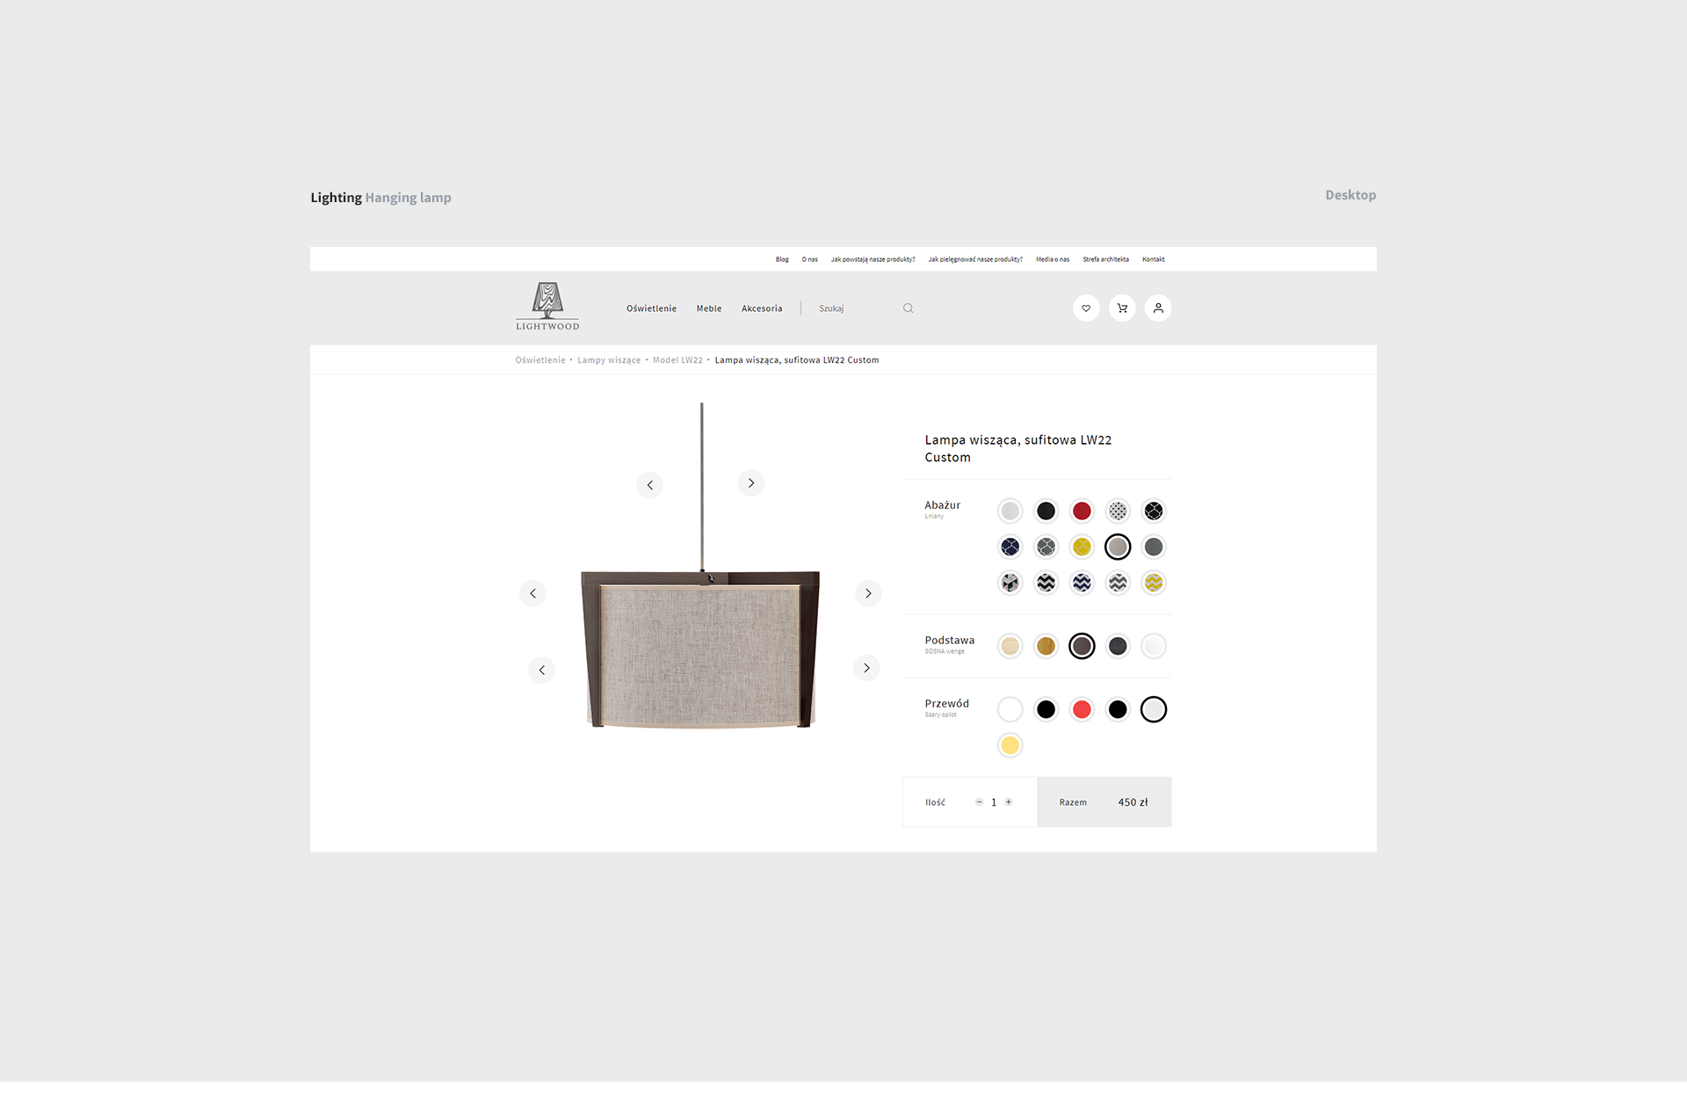1687x1094 pixels.
Task: Open the Oświetlenie menu
Action: [x=651, y=308]
